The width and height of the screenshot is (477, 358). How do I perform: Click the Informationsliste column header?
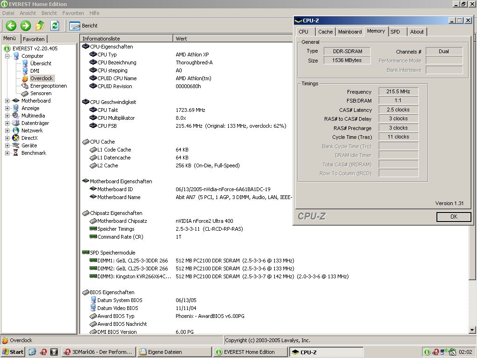coord(127,39)
